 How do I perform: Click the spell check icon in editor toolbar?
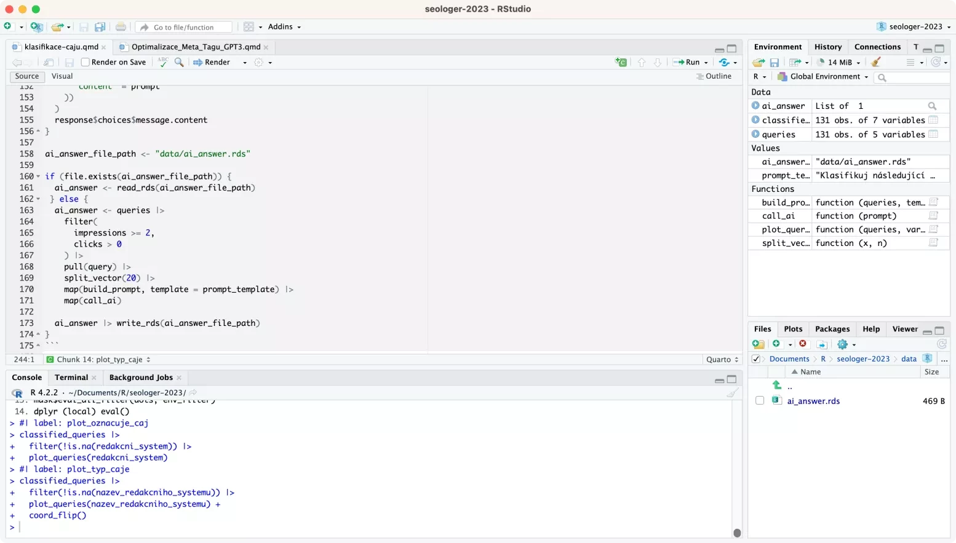162,62
